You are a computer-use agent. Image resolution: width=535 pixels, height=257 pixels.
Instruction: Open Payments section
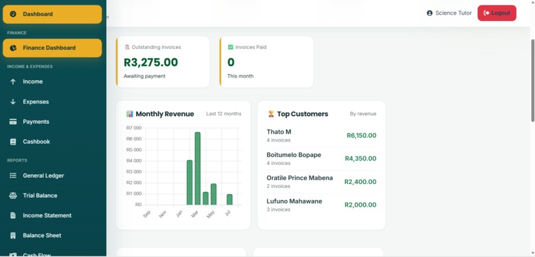pos(53,122)
